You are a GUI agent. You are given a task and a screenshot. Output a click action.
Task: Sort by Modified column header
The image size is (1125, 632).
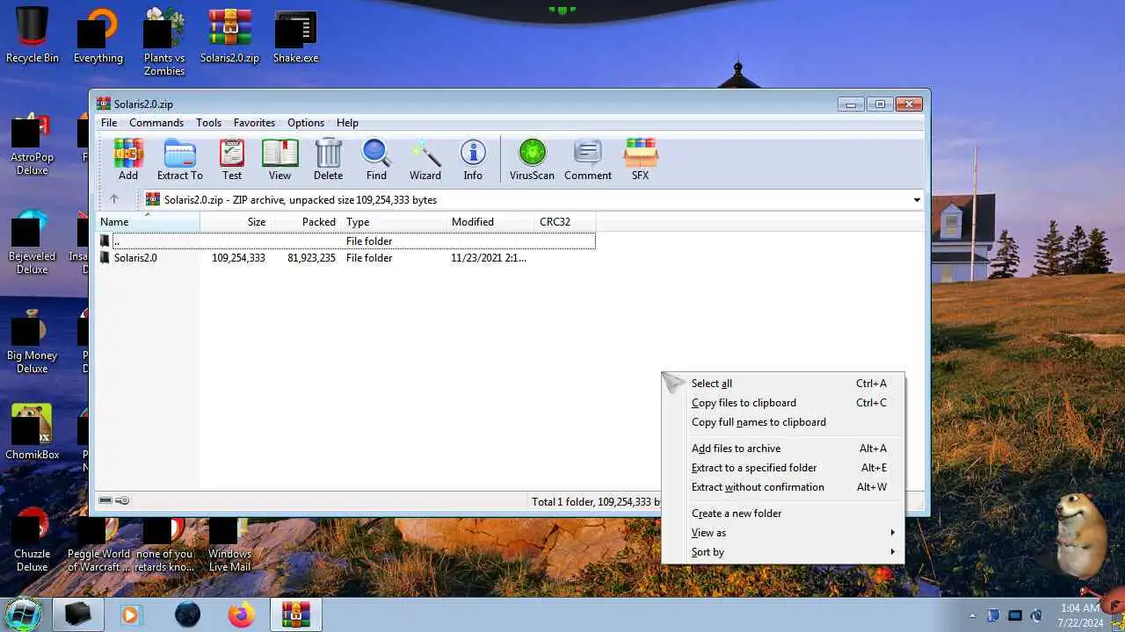(x=491, y=222)
